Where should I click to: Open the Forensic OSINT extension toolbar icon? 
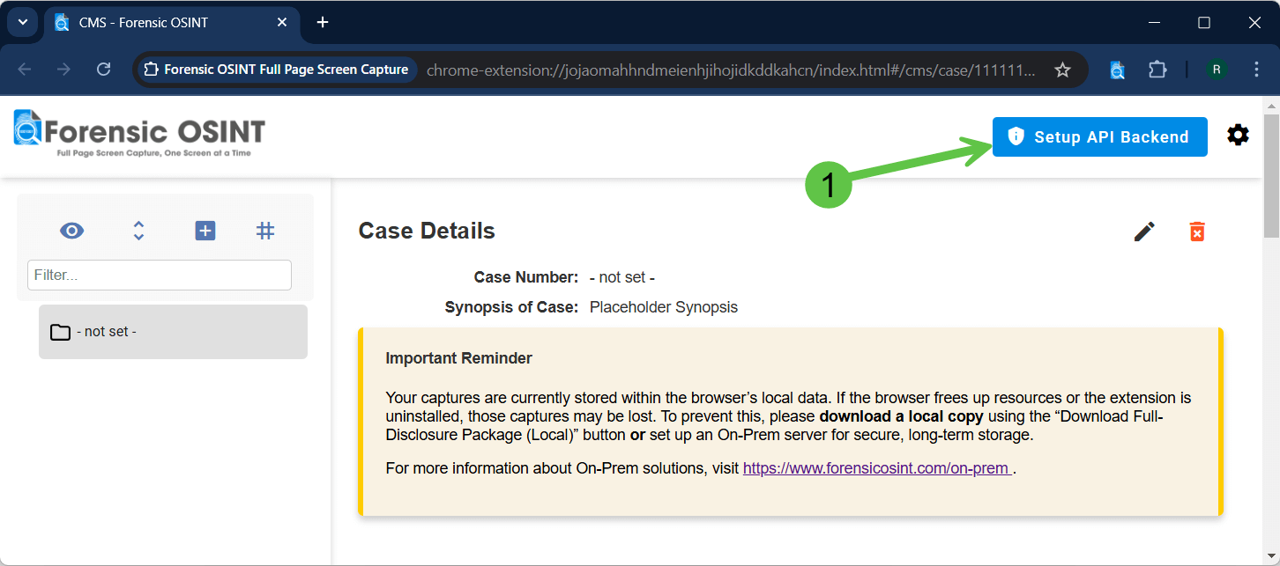point(1117,70)
